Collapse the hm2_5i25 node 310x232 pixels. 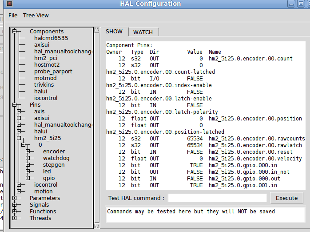point(19,138)
